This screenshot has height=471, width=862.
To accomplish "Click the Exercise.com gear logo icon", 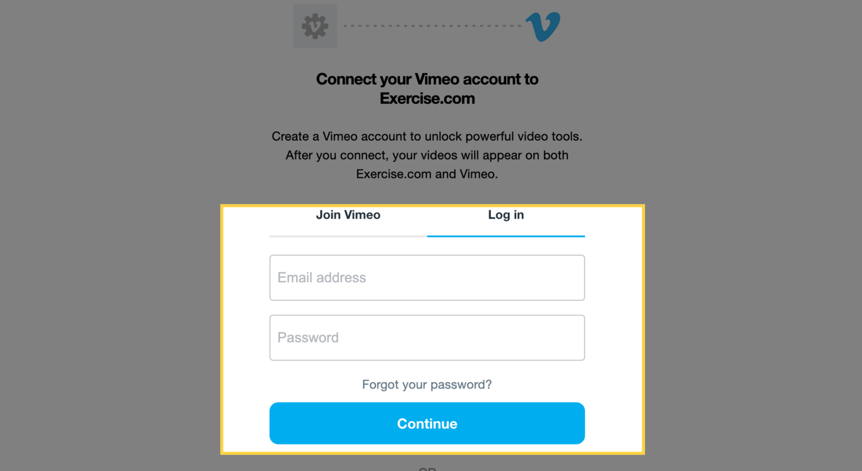I will [315, 26].
